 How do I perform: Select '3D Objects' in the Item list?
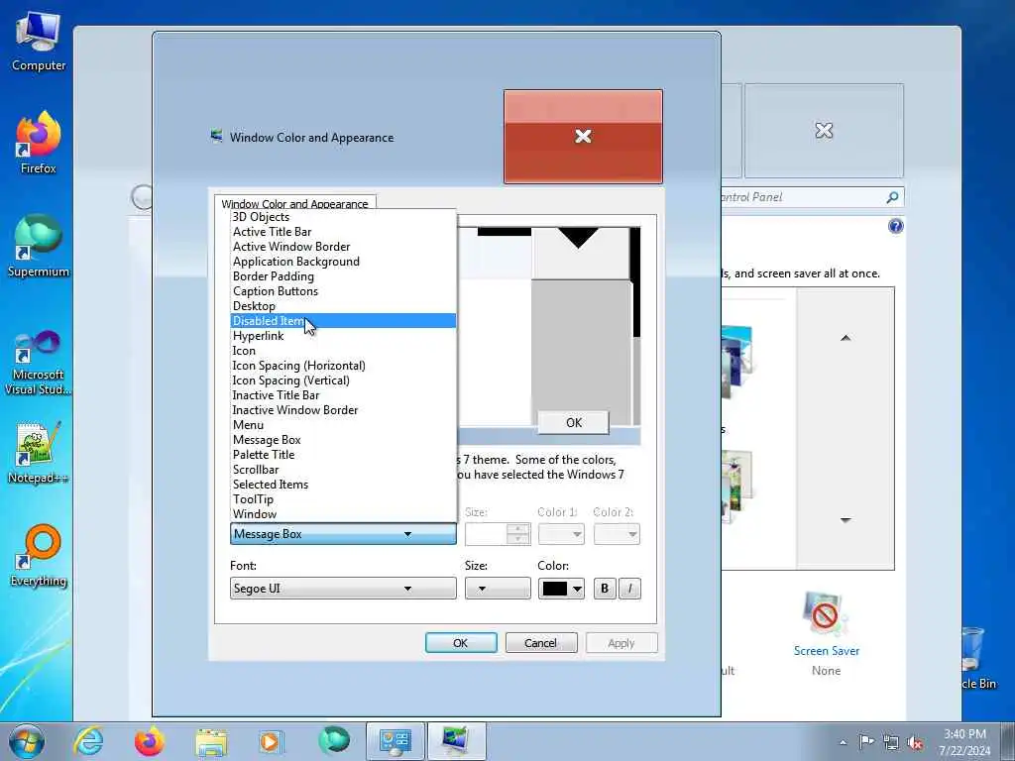[x=343, y=217]
